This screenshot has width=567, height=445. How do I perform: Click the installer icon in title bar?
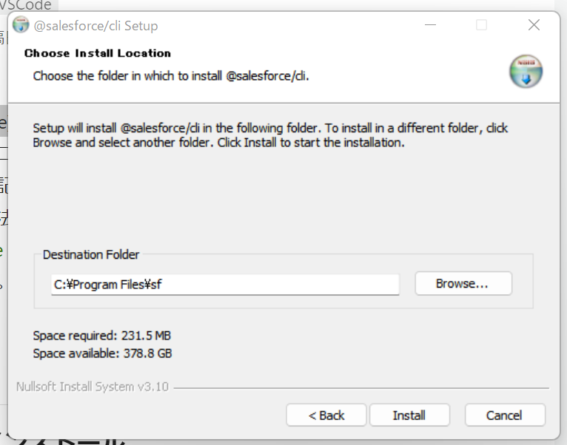(x=21, y=25)
